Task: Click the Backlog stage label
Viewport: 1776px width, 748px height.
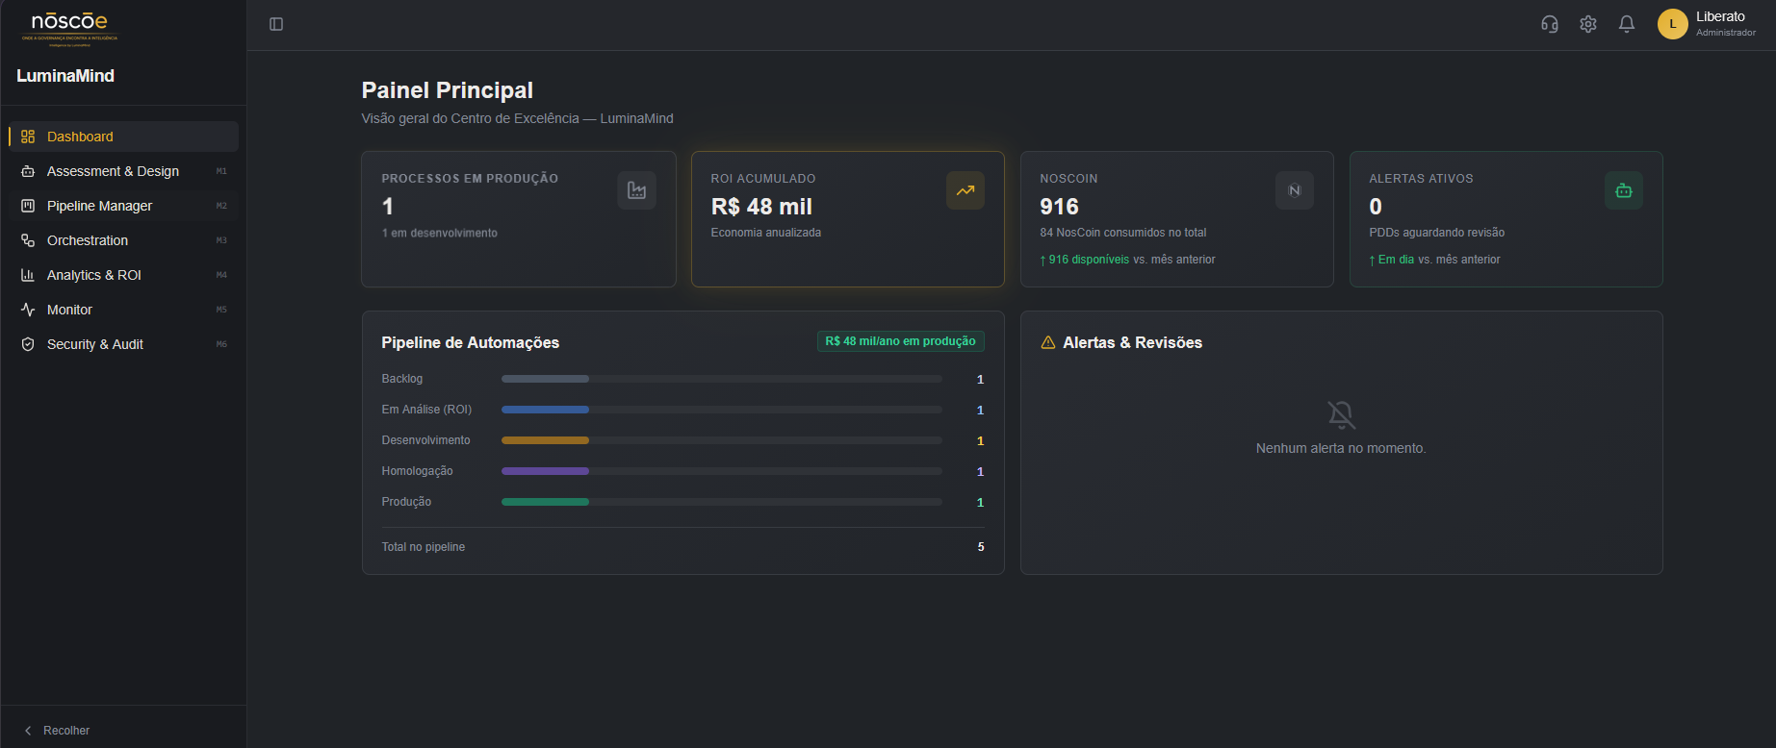Action: 402,379
